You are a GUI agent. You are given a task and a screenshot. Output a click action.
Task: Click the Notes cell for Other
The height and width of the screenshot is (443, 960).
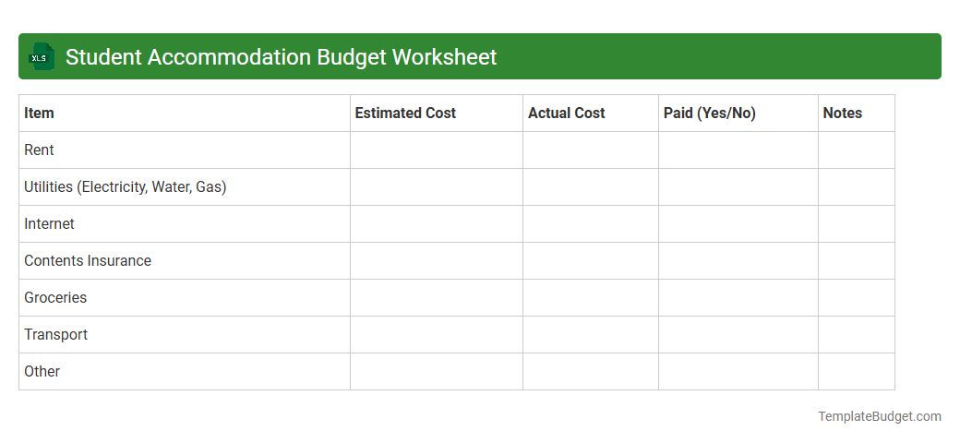click(857, 371)
